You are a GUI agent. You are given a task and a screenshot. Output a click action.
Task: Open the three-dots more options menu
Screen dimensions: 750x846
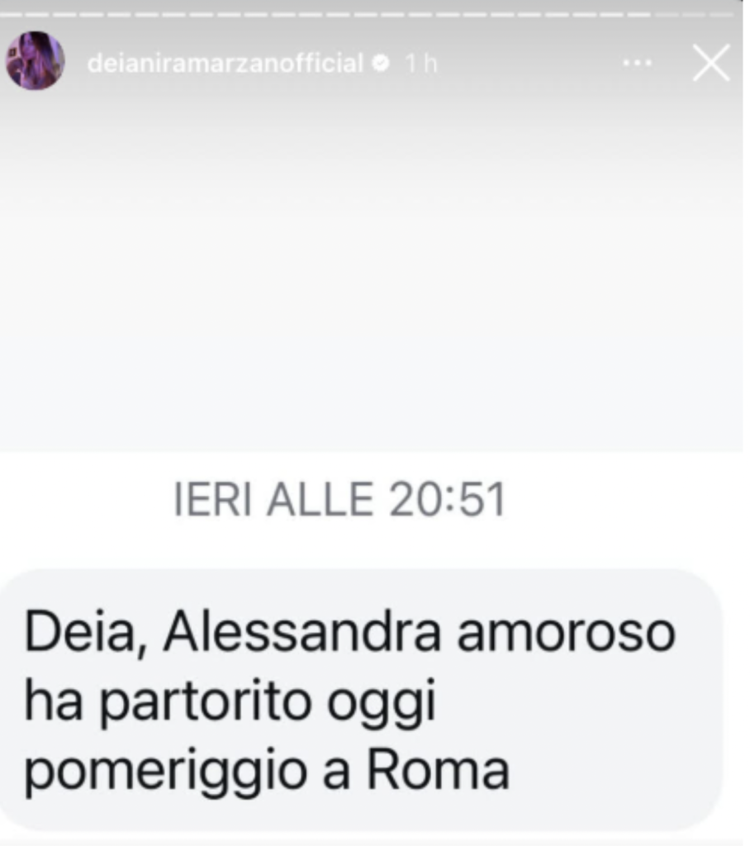coord(637,63)
